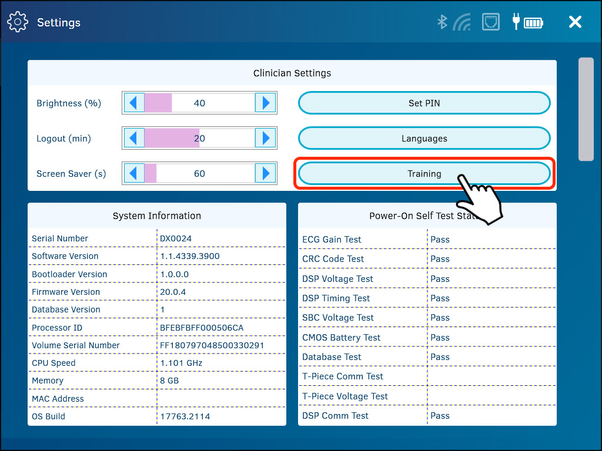Click the Brightness slider track
Screen dimensions: 602x451
coord(200,102)
